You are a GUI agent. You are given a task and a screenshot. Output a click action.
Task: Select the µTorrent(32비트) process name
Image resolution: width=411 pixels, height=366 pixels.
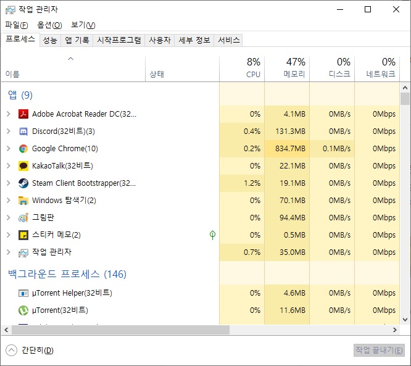click(x=60, y=310)
